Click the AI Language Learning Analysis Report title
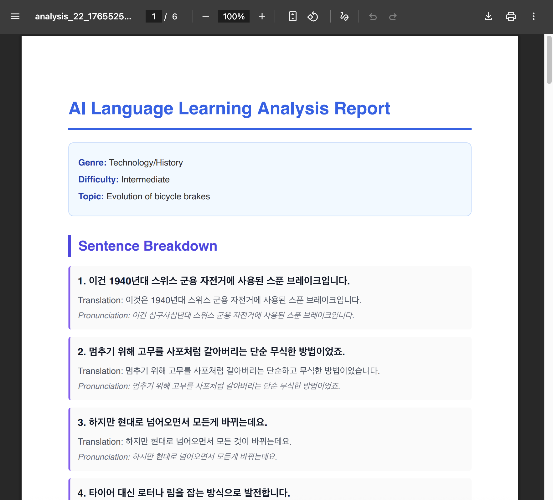This screenshot has height=500, width=553. coord(229,108)
